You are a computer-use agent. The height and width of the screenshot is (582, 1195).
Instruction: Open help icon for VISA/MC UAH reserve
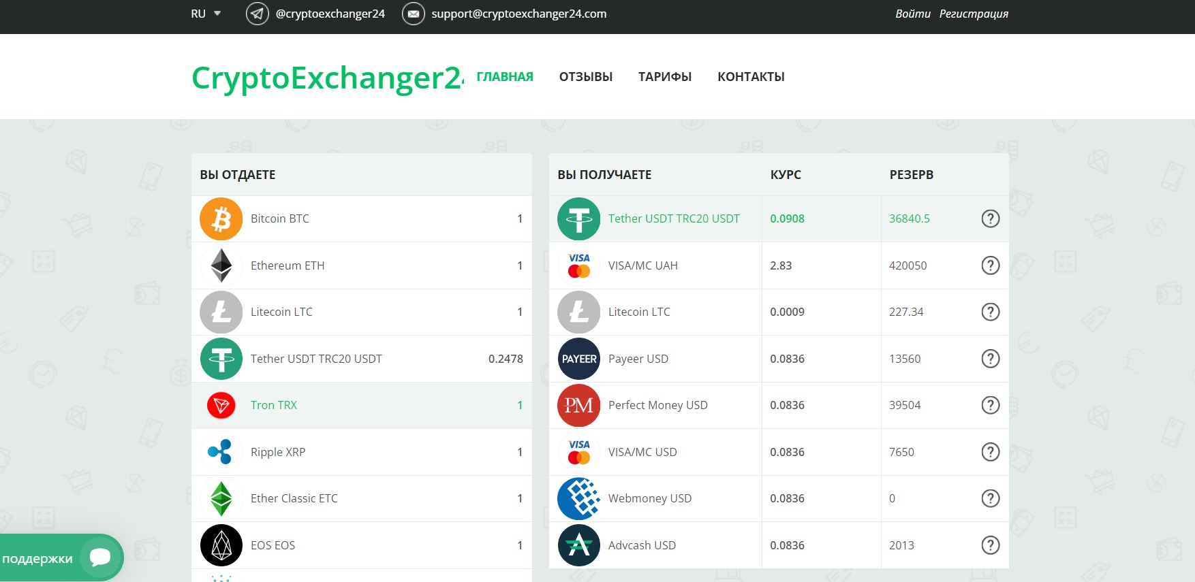point(991,265)
